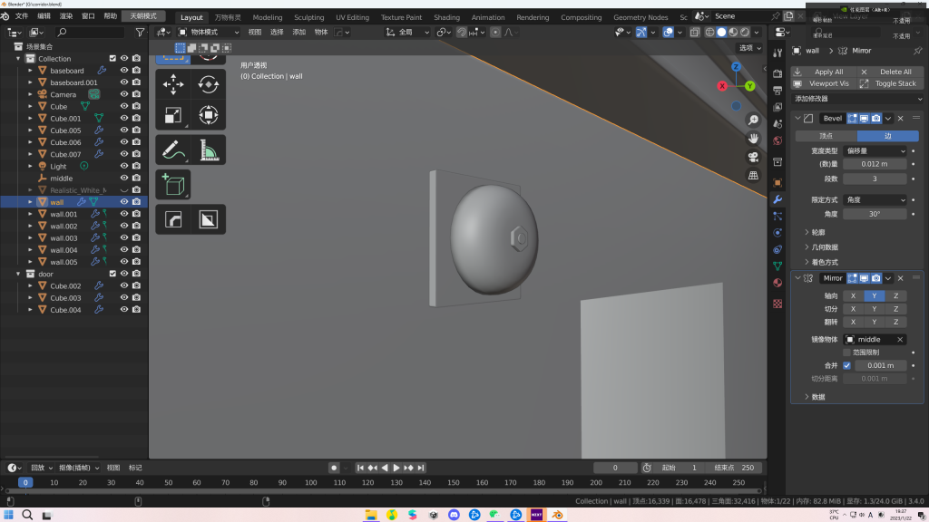The image size is (929, 522).
Task: Enable Mirror bisect Z toggle
Action: tap(895, 308)
